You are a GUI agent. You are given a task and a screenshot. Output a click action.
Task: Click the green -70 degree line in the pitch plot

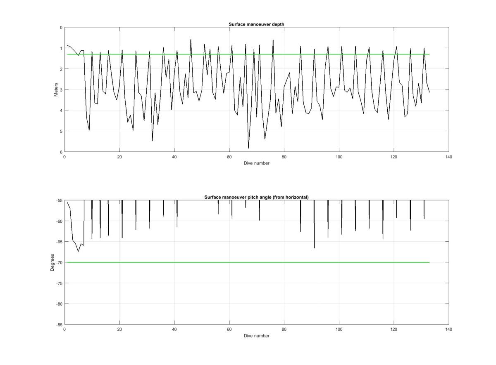pyautogui.click(x=248, y=262)
